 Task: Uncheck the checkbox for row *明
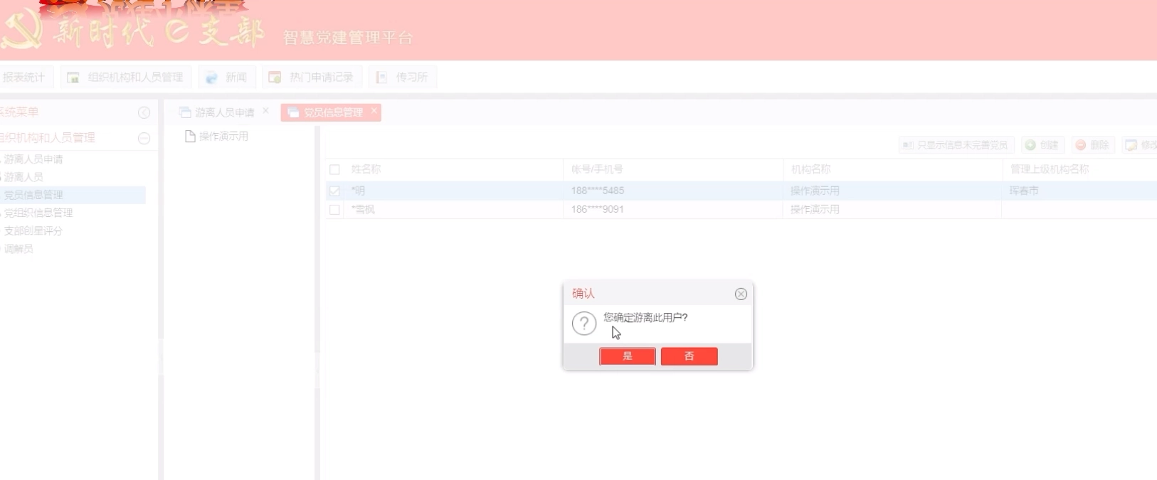click(x=334, y=191)
